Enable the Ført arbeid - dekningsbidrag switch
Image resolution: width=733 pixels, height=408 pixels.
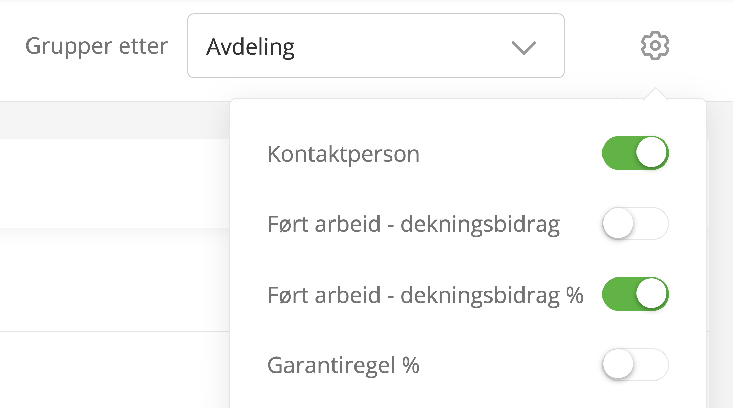tap(635, 224)
